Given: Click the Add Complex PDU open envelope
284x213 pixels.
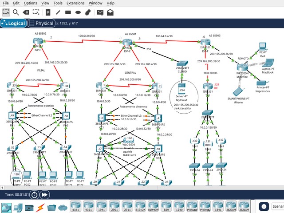Looking at the screenshot, I should point(110,12).
